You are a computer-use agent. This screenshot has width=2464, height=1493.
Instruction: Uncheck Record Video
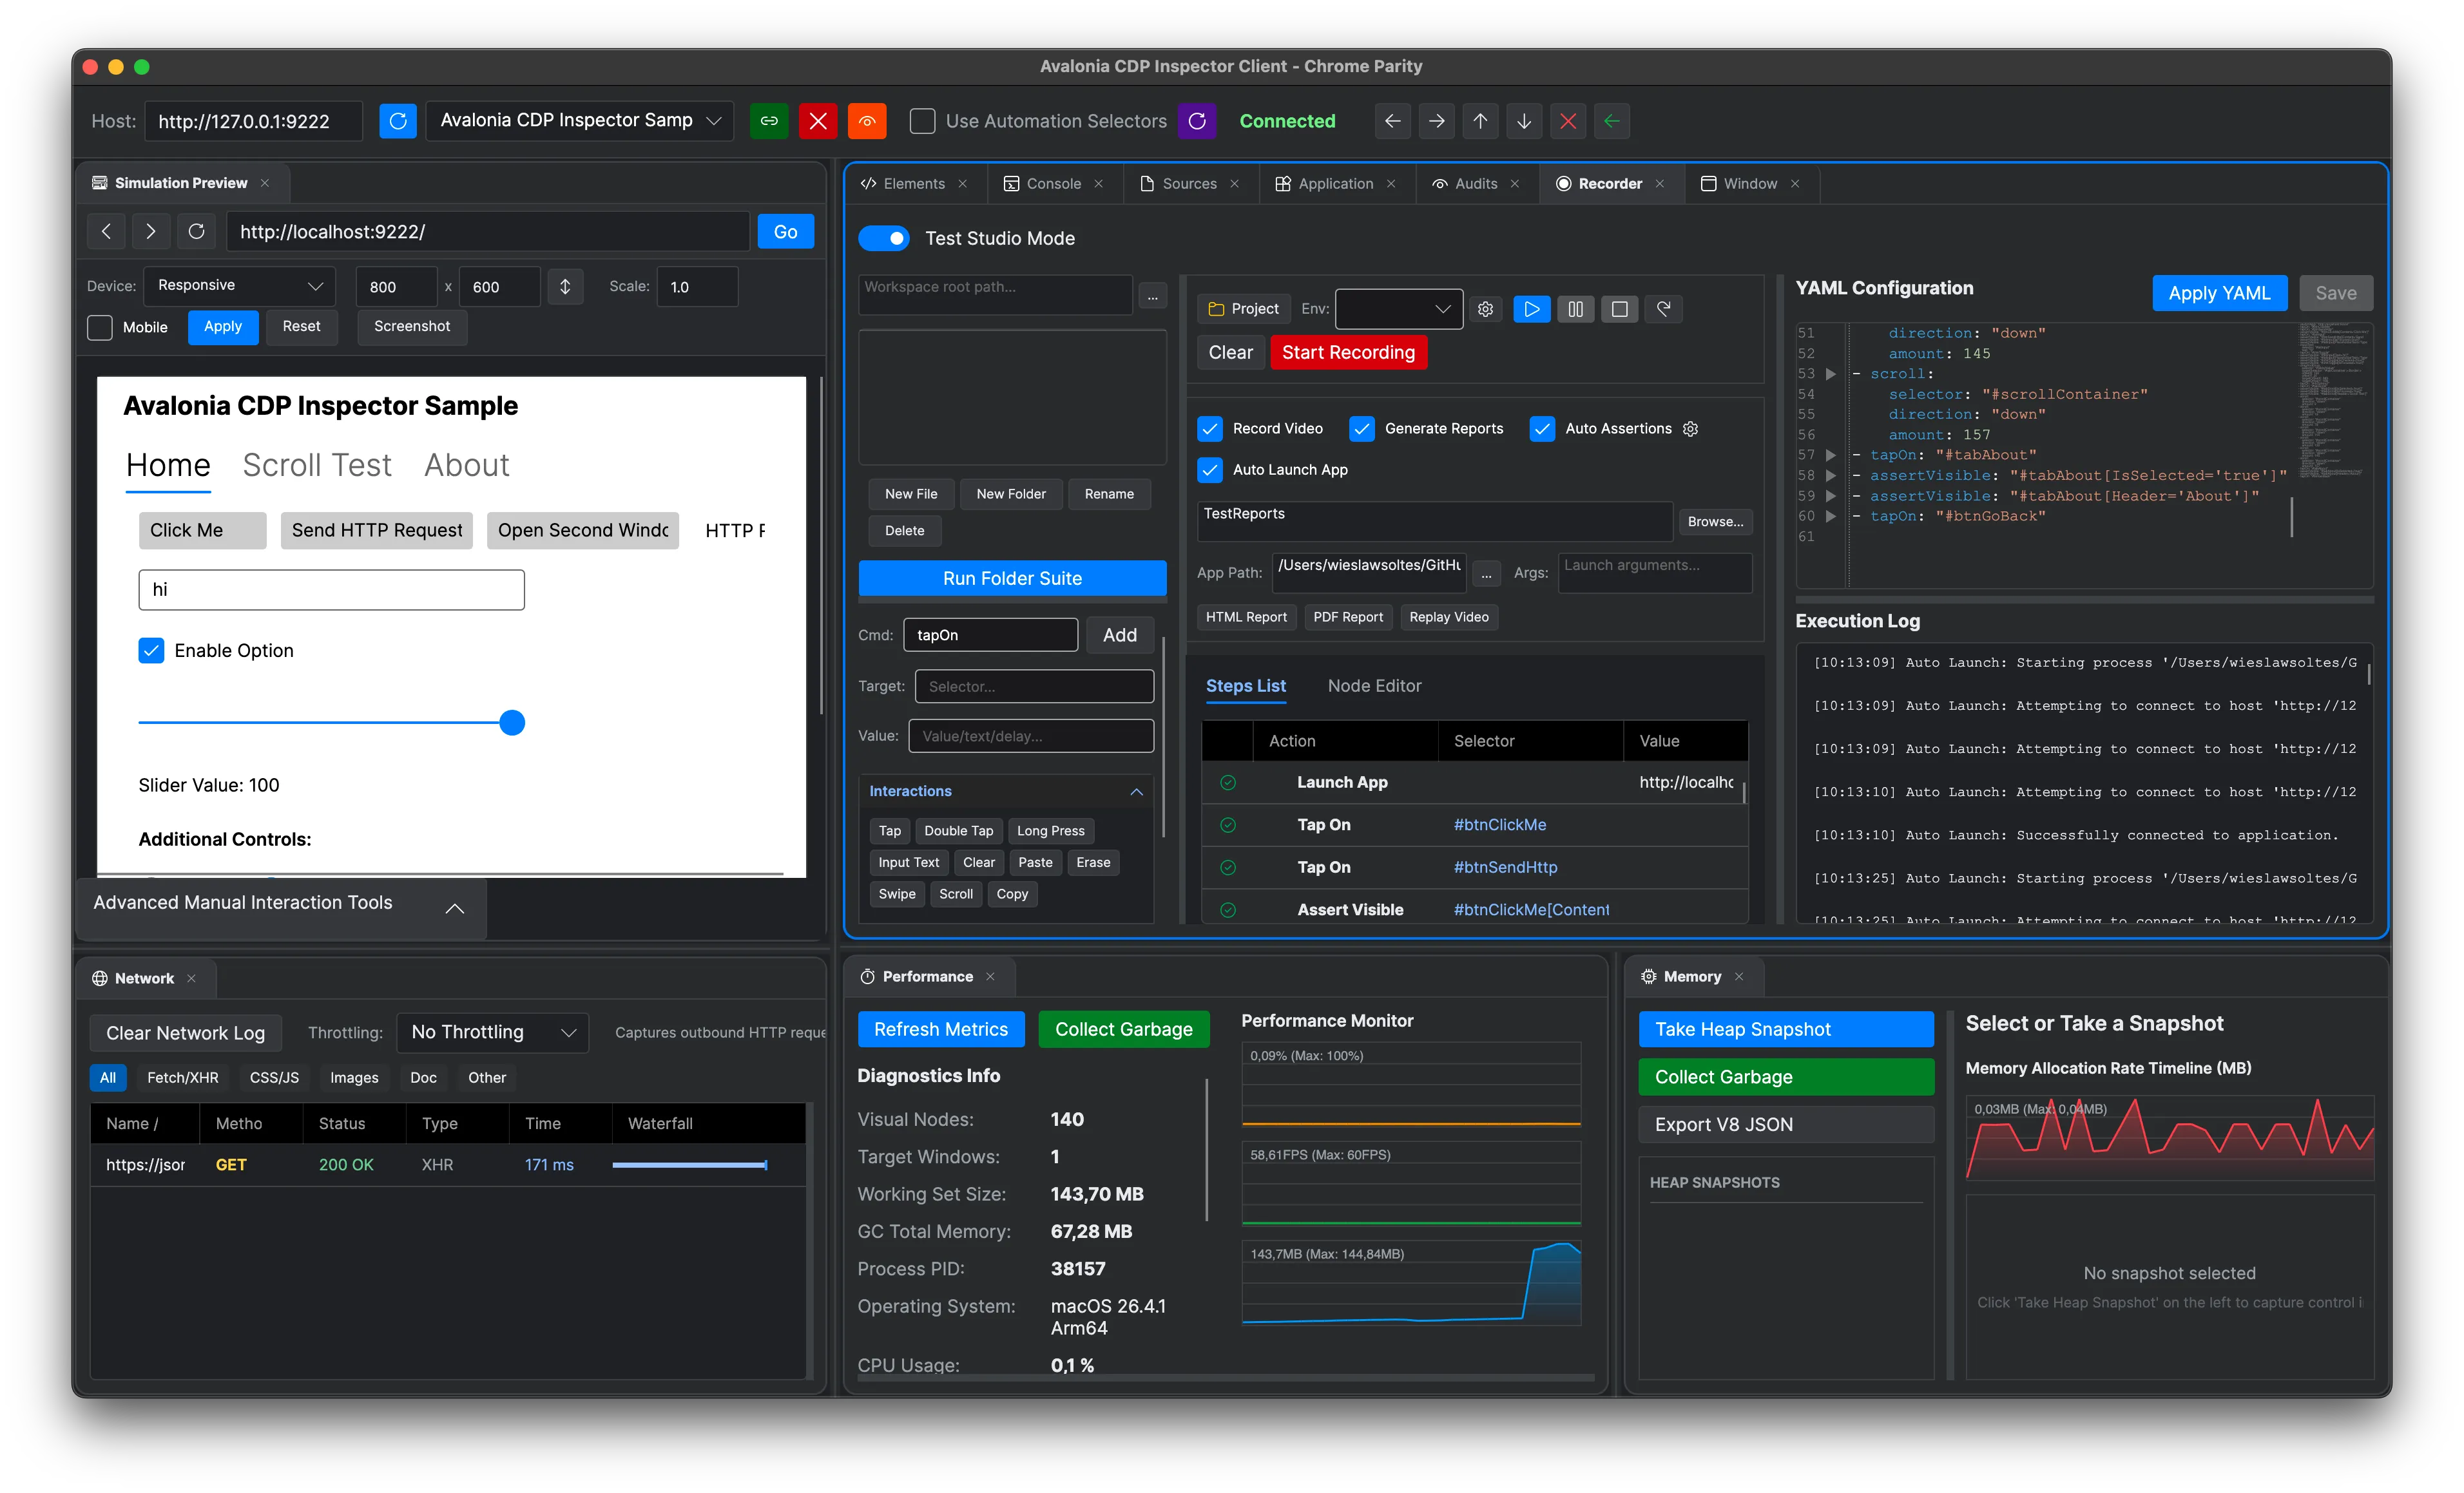(1210, 429)
